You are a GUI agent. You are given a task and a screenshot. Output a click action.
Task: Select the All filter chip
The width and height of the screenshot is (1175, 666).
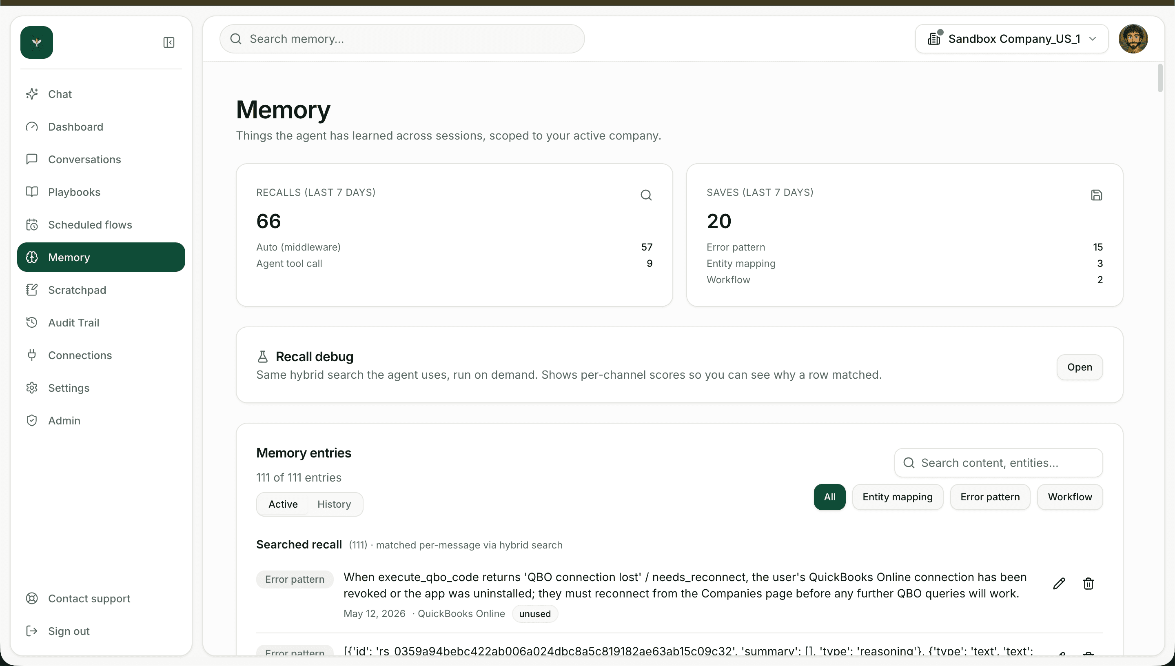(829, 497)
